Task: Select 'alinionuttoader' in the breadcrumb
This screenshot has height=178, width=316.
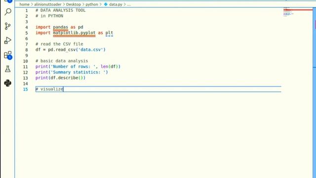Action: pyautogui.click(x=48, y=4)
